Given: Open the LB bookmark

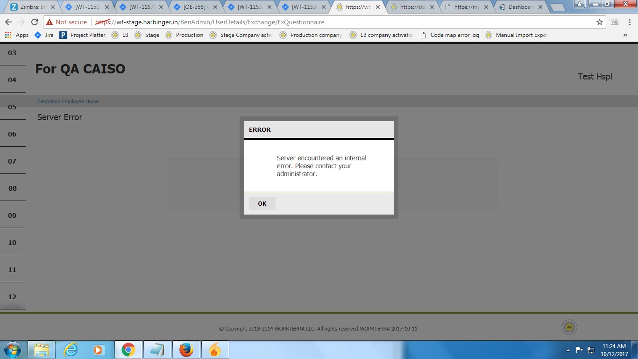Looking at the screenshot, I should coord(120,35).
